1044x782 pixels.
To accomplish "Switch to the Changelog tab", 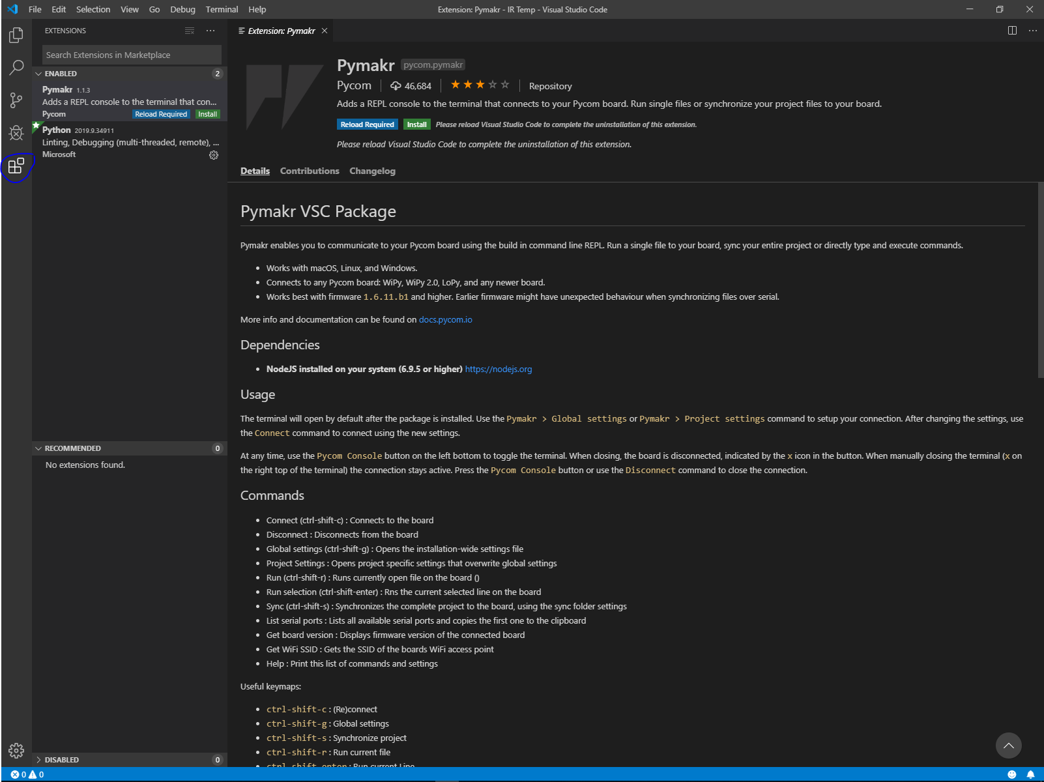I will (372, 171).
